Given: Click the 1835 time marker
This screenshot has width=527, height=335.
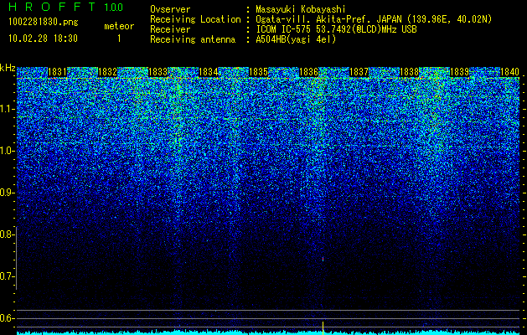Looking at the screenshot, I should 258,72.
